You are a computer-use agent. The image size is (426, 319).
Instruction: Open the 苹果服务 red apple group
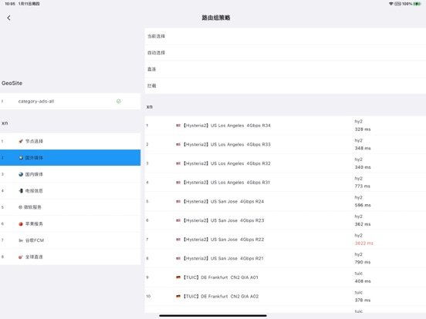70,223
